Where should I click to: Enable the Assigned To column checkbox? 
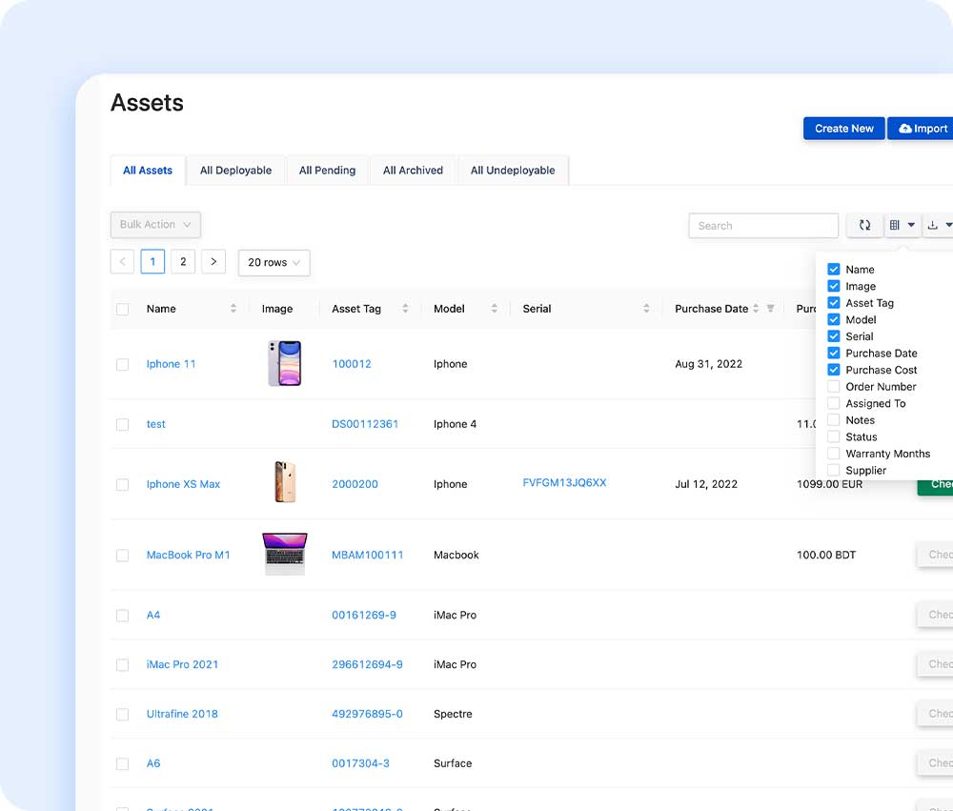click(834, 403)
